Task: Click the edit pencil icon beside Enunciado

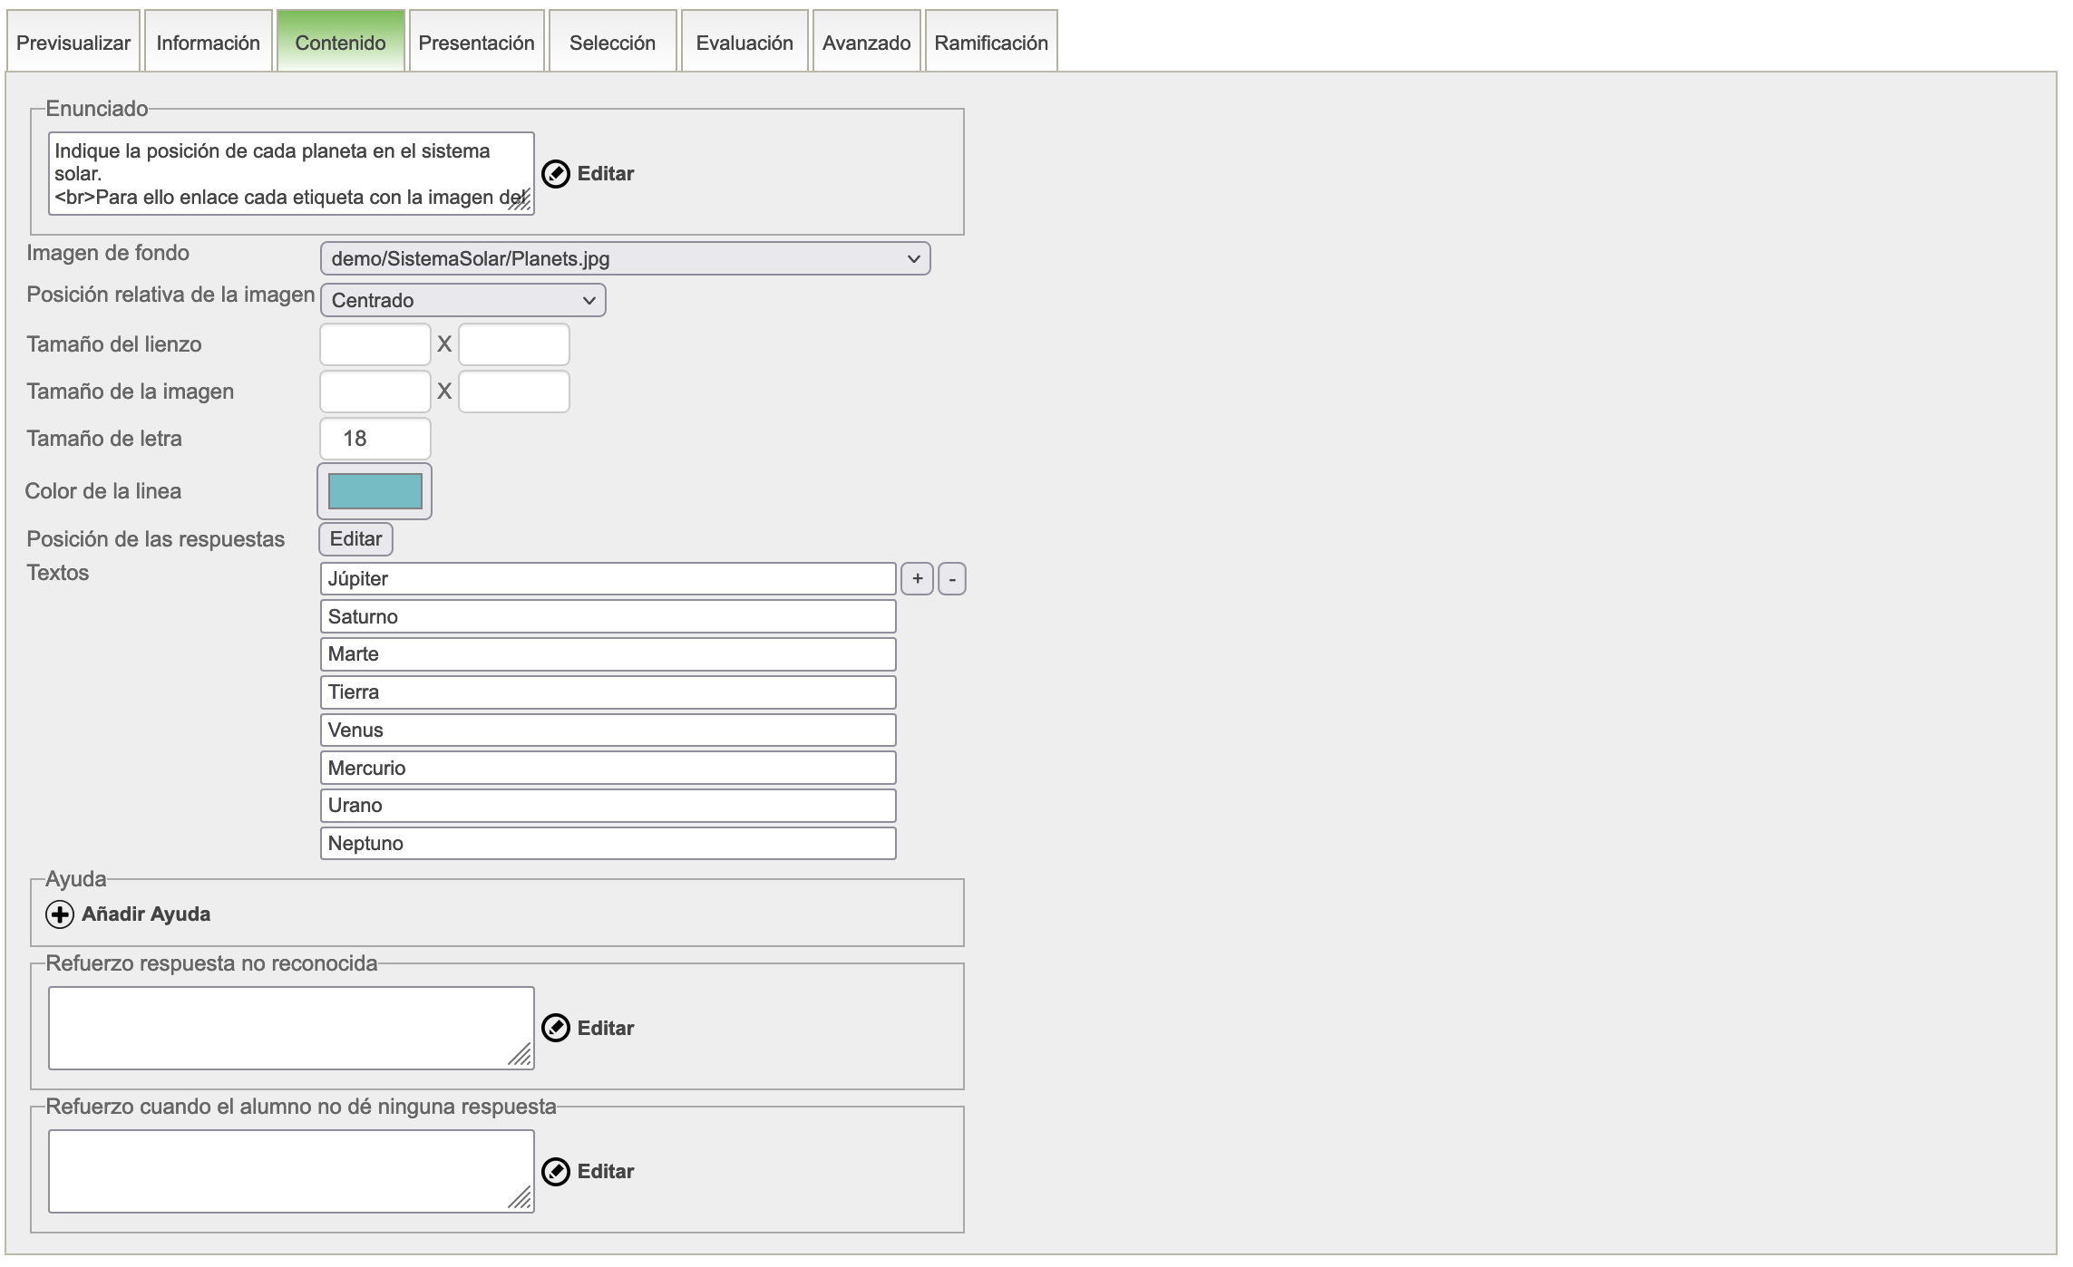Action: point(555,174)
